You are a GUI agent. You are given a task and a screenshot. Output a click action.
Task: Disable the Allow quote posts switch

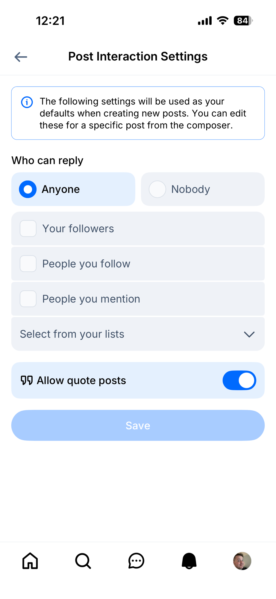tap(239, 380)
